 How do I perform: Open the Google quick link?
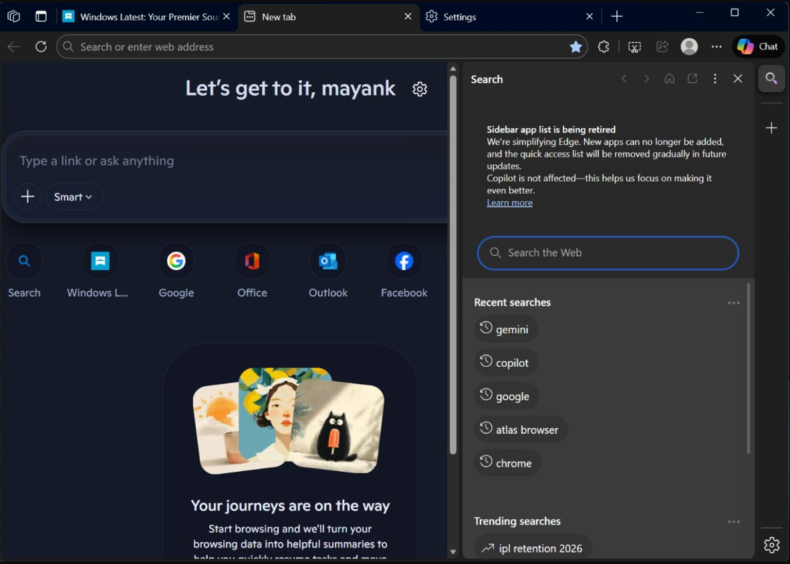pyautogui.click(x=176, y=271)
